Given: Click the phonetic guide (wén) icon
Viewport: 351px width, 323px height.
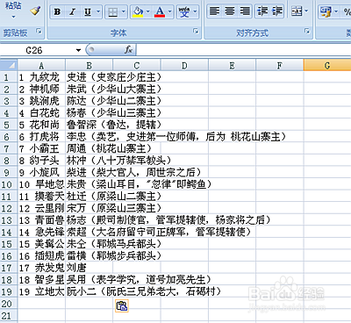Looking at the screenshot, I should click(x=184, y=12).
